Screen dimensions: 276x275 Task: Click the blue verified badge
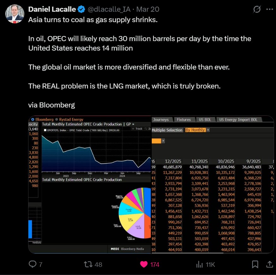pos(81,9)
